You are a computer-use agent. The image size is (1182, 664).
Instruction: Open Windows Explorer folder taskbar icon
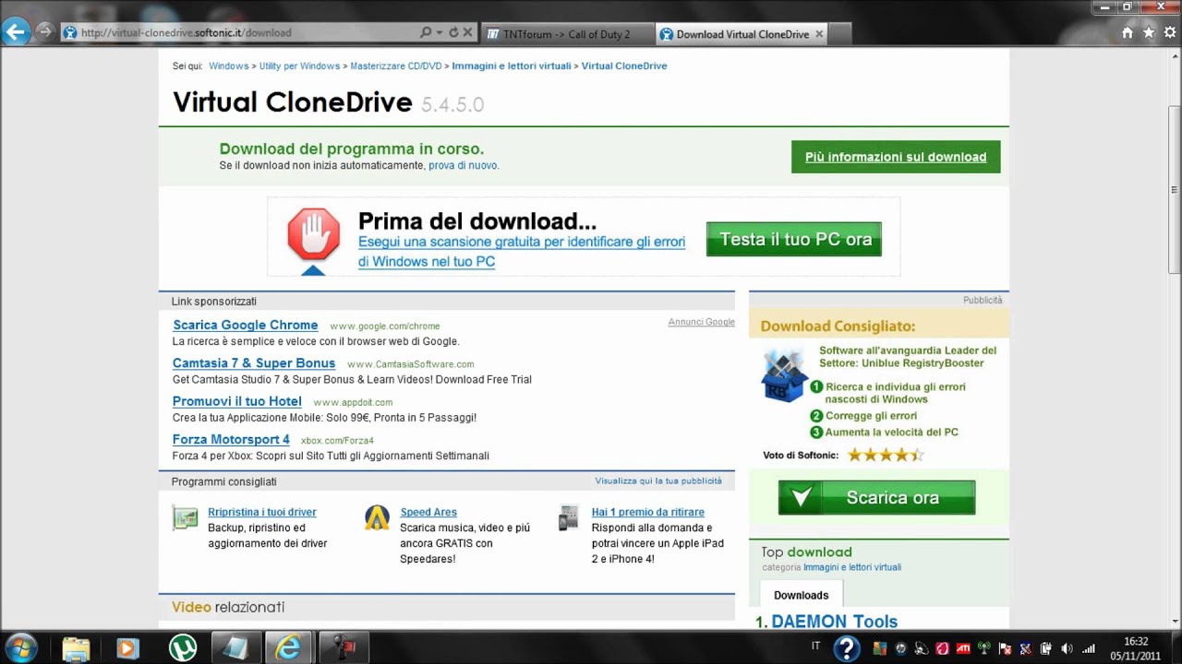[x=76, y=647]
